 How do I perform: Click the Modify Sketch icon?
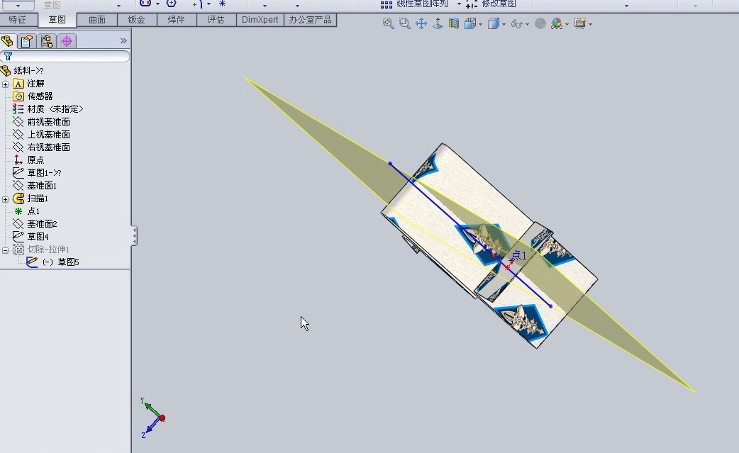tap(472, 4)
